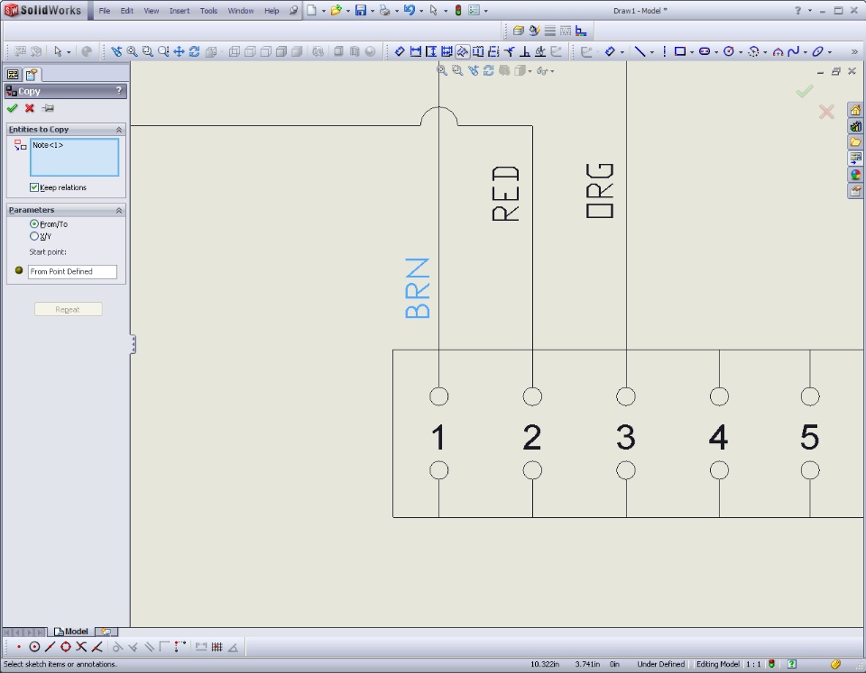Viewport: 866px width, 673px height.
Task: Accept the Copy command with green checkmark
Action: tap(12, 108)
